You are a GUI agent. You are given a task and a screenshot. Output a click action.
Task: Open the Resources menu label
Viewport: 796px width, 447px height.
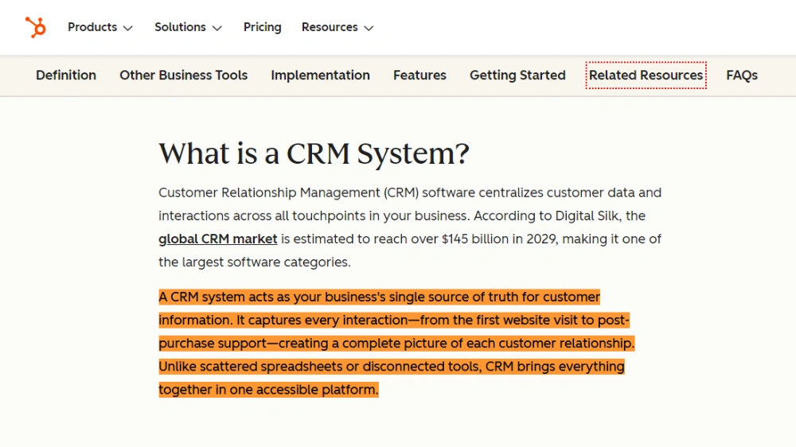330,27
